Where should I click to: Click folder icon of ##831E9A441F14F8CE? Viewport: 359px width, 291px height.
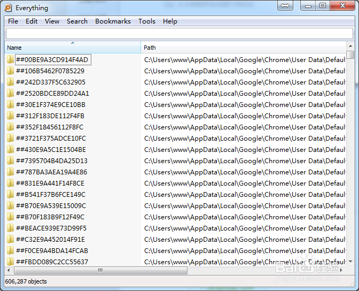[10, 183]
